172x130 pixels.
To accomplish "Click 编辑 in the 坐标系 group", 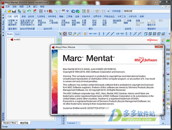I will click(126, 23).
